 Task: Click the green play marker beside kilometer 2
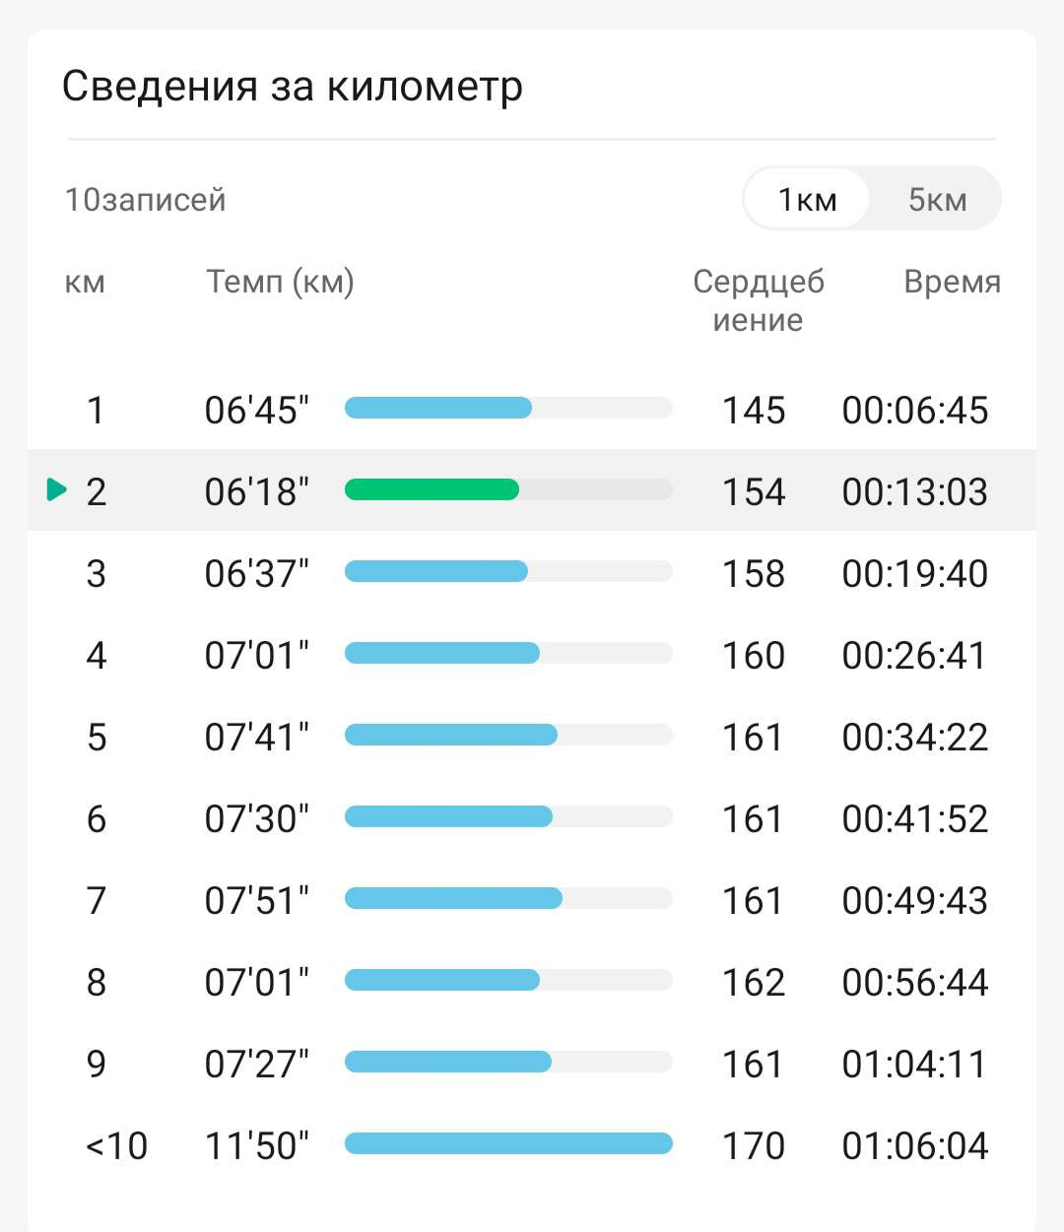pyautogui.click(x=57, y=489)
